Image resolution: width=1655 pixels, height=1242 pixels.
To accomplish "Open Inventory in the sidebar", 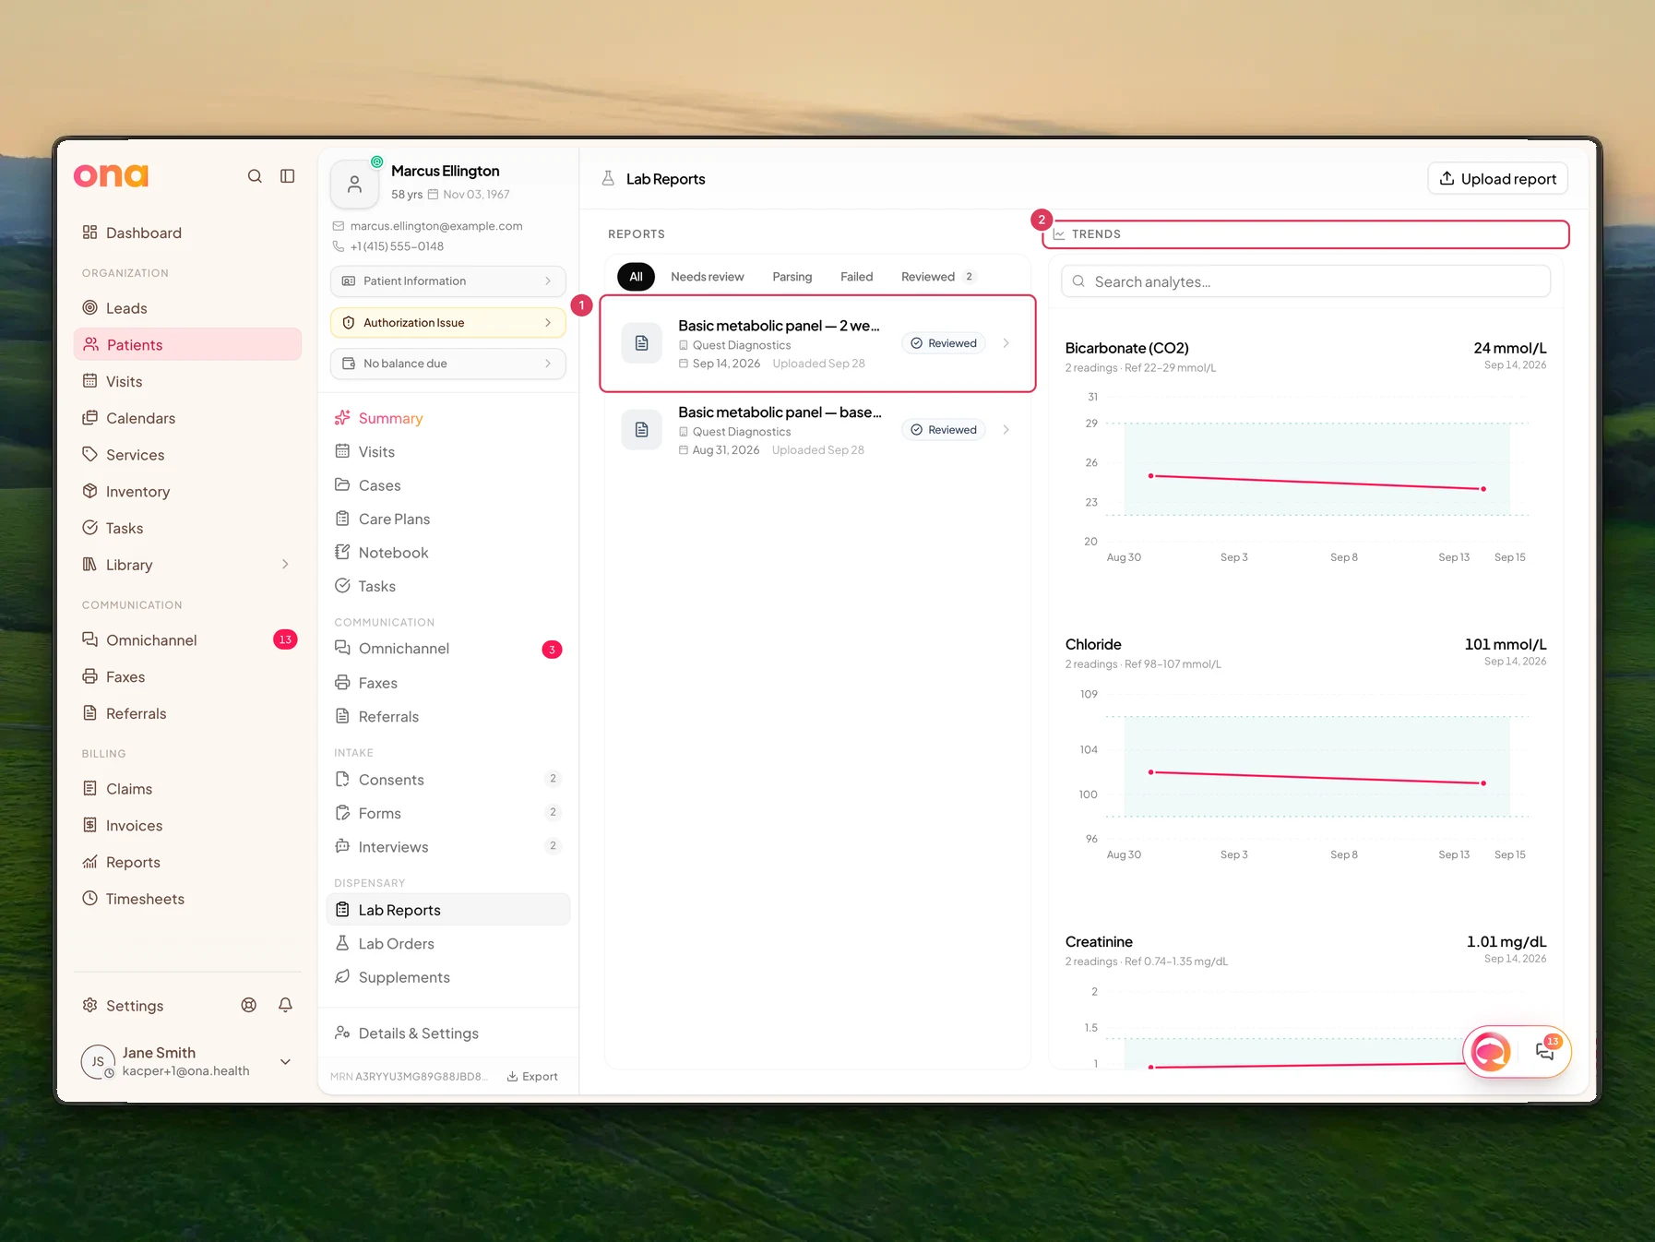I will [187, 492].
